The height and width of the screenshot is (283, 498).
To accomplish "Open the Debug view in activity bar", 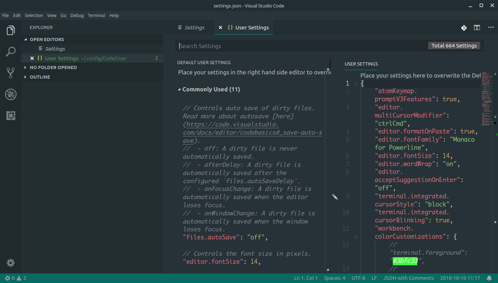I will [x=11, y=94].
